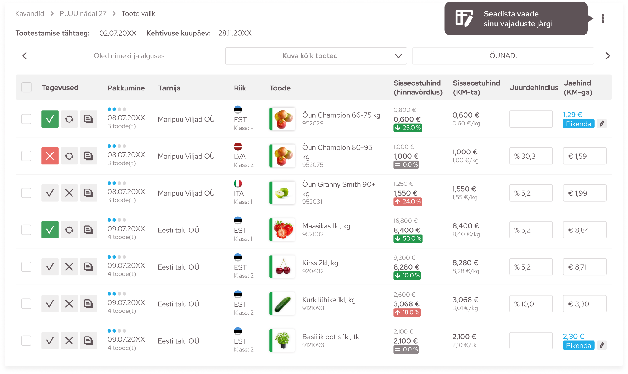Viewport: 628px width, 374px height.
Task: Click the Juurdehindlus field for Kurk lühike
Action: (x=531, y=304)
